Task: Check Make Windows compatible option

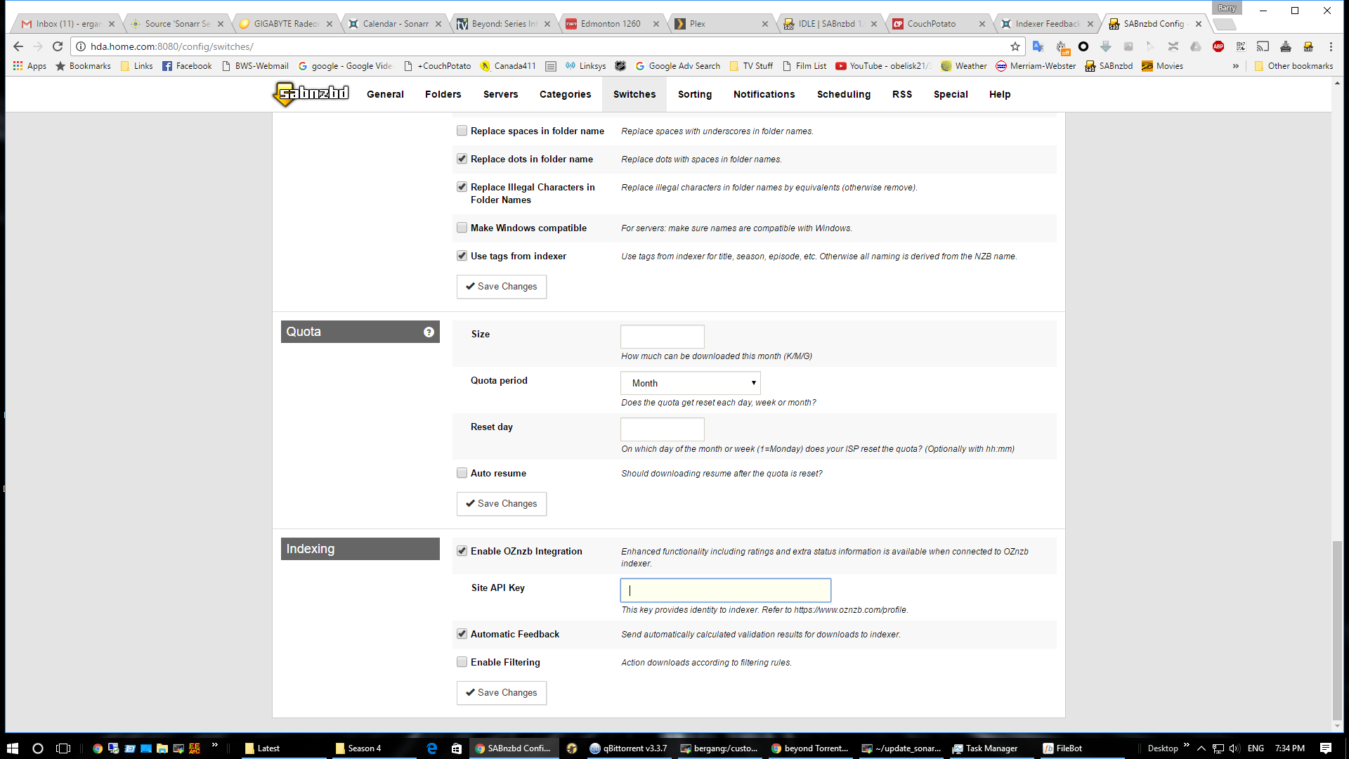Action: 462,228
